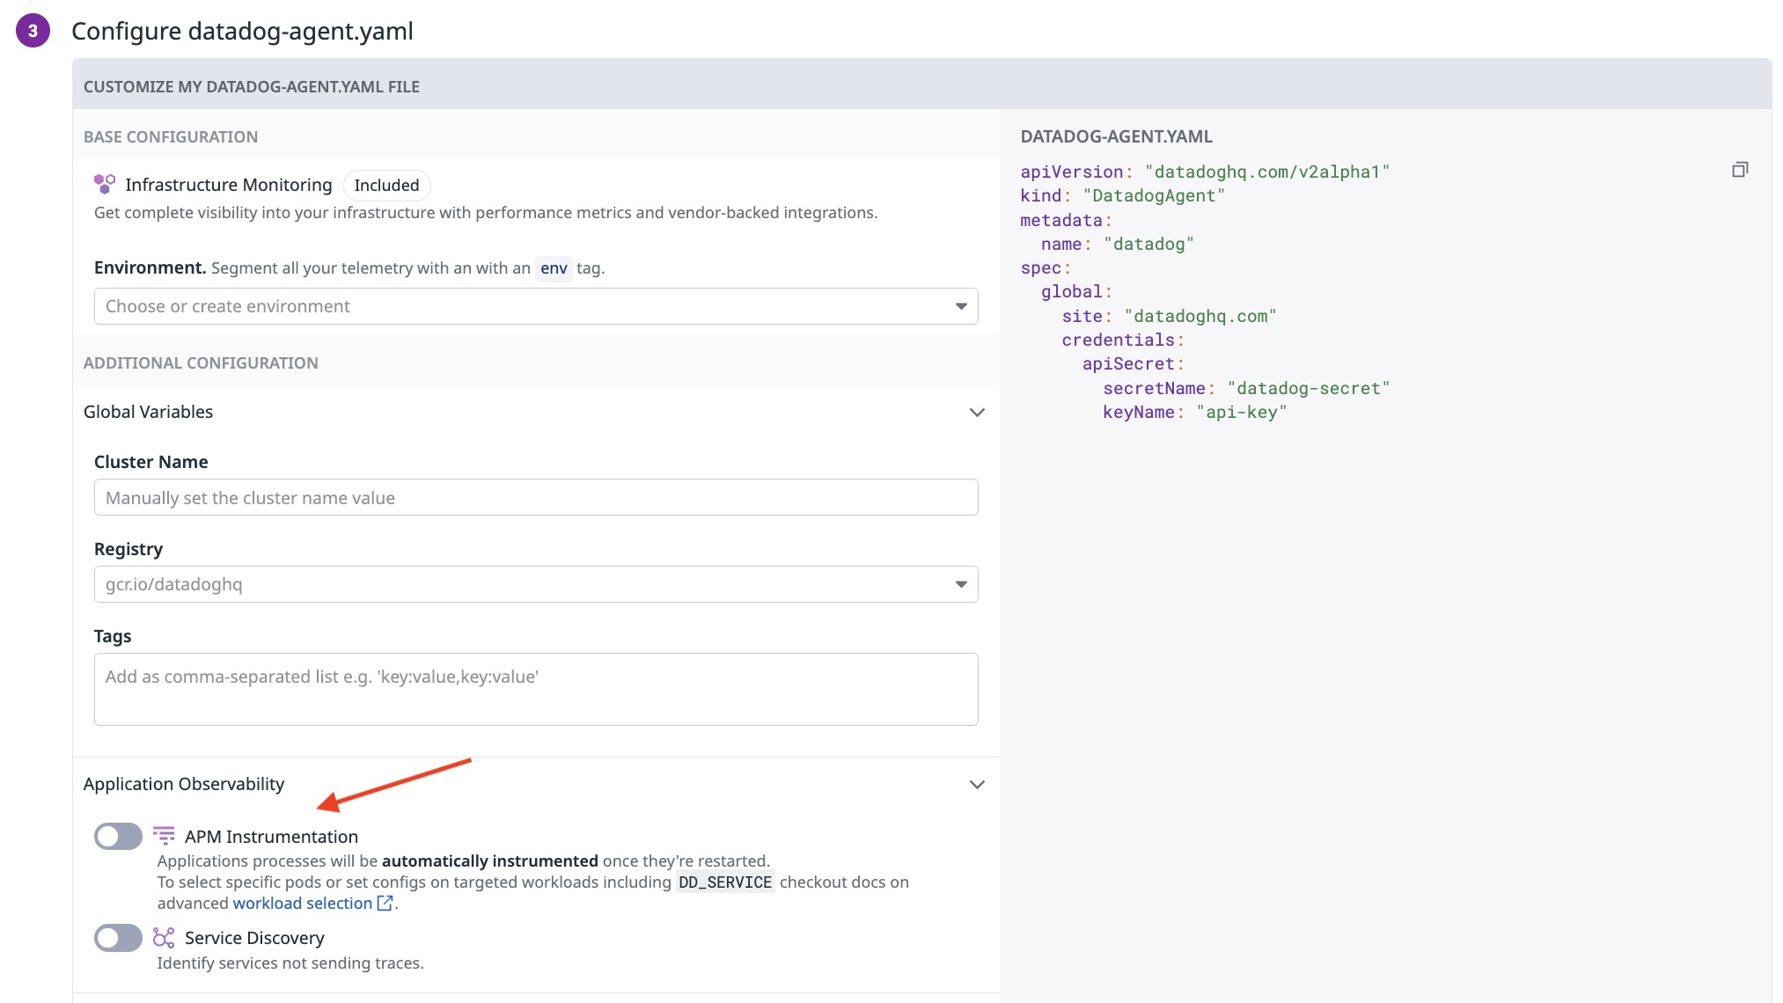The height and width of the screenshot is (1003, 1783).
Task: Turn on the Service Discovery toggle
Action: click(118, 938)
